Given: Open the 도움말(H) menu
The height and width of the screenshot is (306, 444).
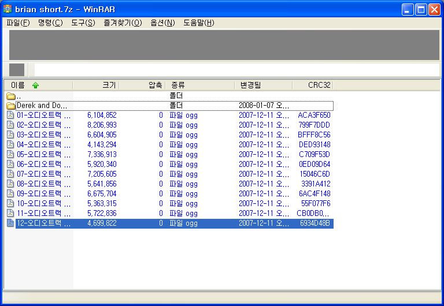Looking at the screenshot, I should tap(198, 23).
